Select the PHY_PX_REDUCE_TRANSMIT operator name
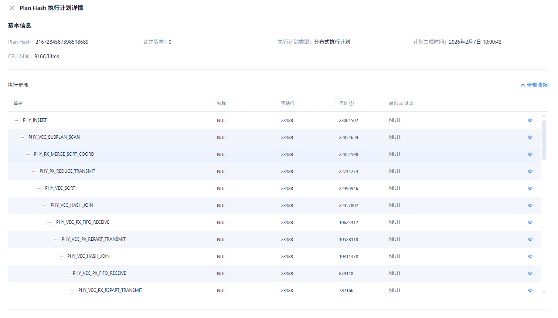The height and width of the screenshot is (318, 558). [x=67, y=171]
